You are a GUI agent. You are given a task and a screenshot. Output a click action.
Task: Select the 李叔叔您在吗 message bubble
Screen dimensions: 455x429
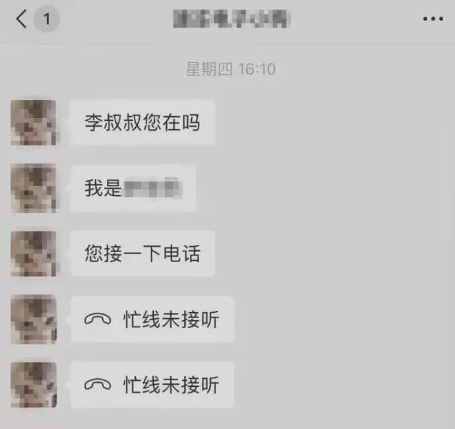pos(142,123)
